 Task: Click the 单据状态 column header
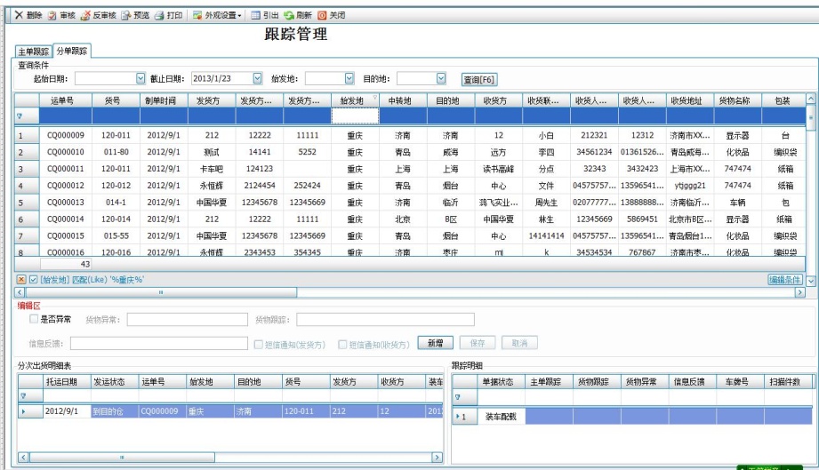click(x=501, y=382)
